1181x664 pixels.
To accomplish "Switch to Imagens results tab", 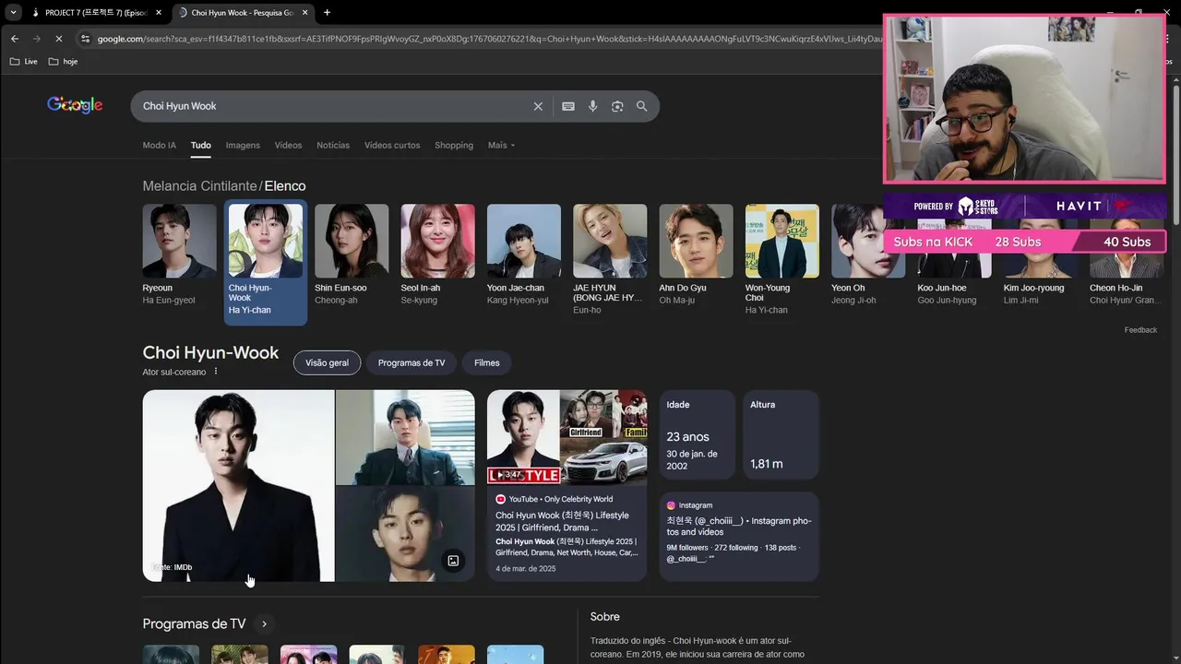I will (243, 145).
